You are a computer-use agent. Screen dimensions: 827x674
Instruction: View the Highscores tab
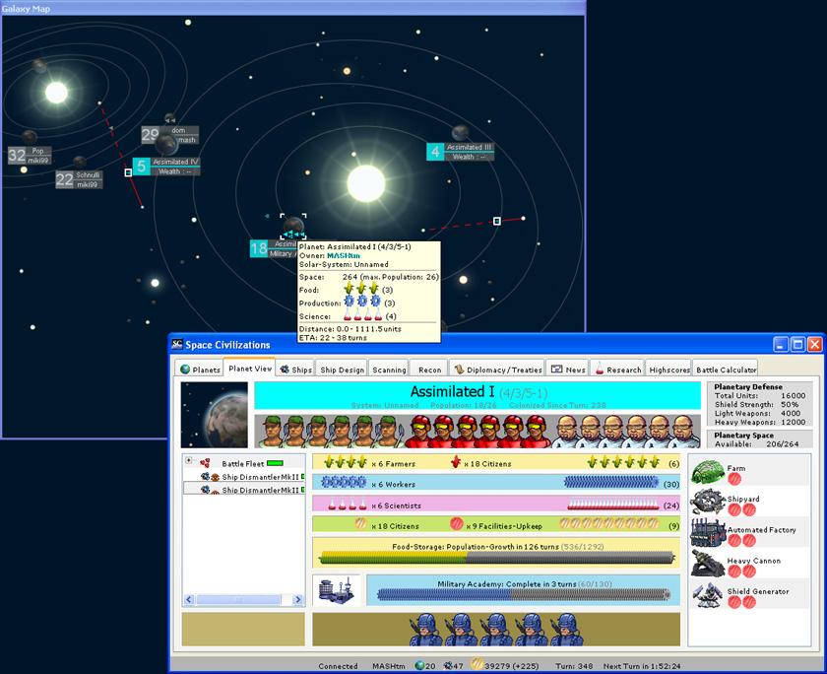(668, 370)
